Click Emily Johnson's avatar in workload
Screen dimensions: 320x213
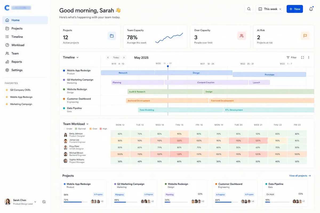pos(65,135)
